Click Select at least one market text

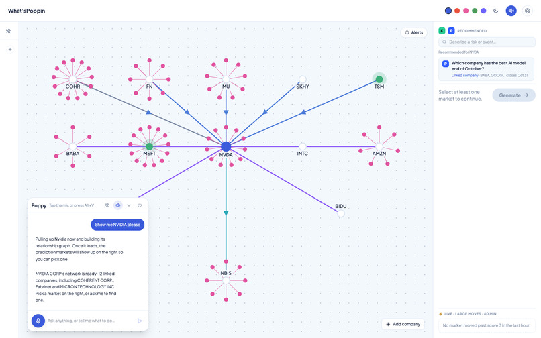[x=460, y=95]
